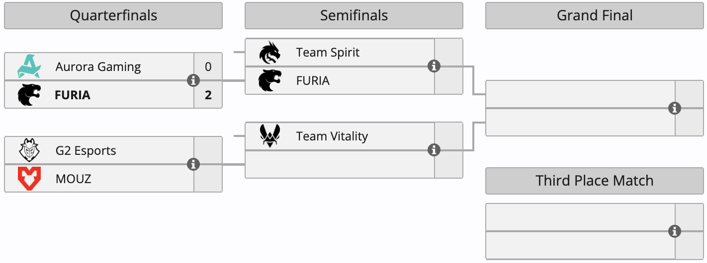Click the Grand Final column header
This screenshot has height=263, width=707.
[595, 16]
